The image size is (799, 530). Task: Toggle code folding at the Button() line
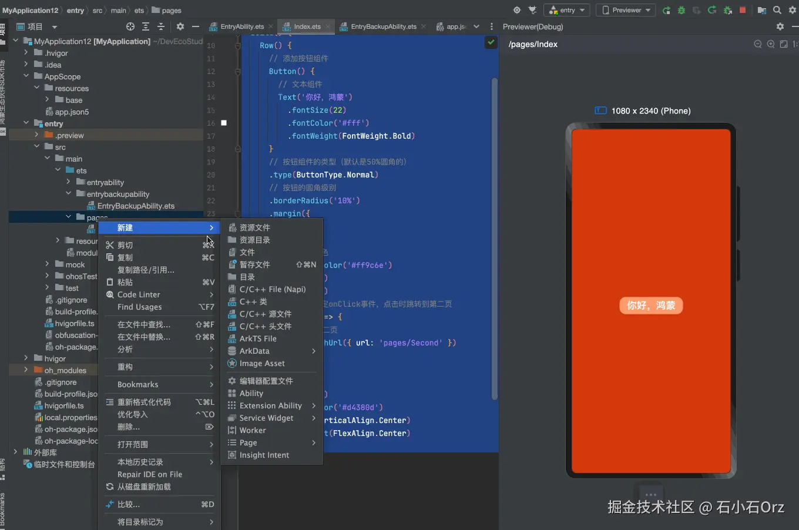tap(238, 72)
